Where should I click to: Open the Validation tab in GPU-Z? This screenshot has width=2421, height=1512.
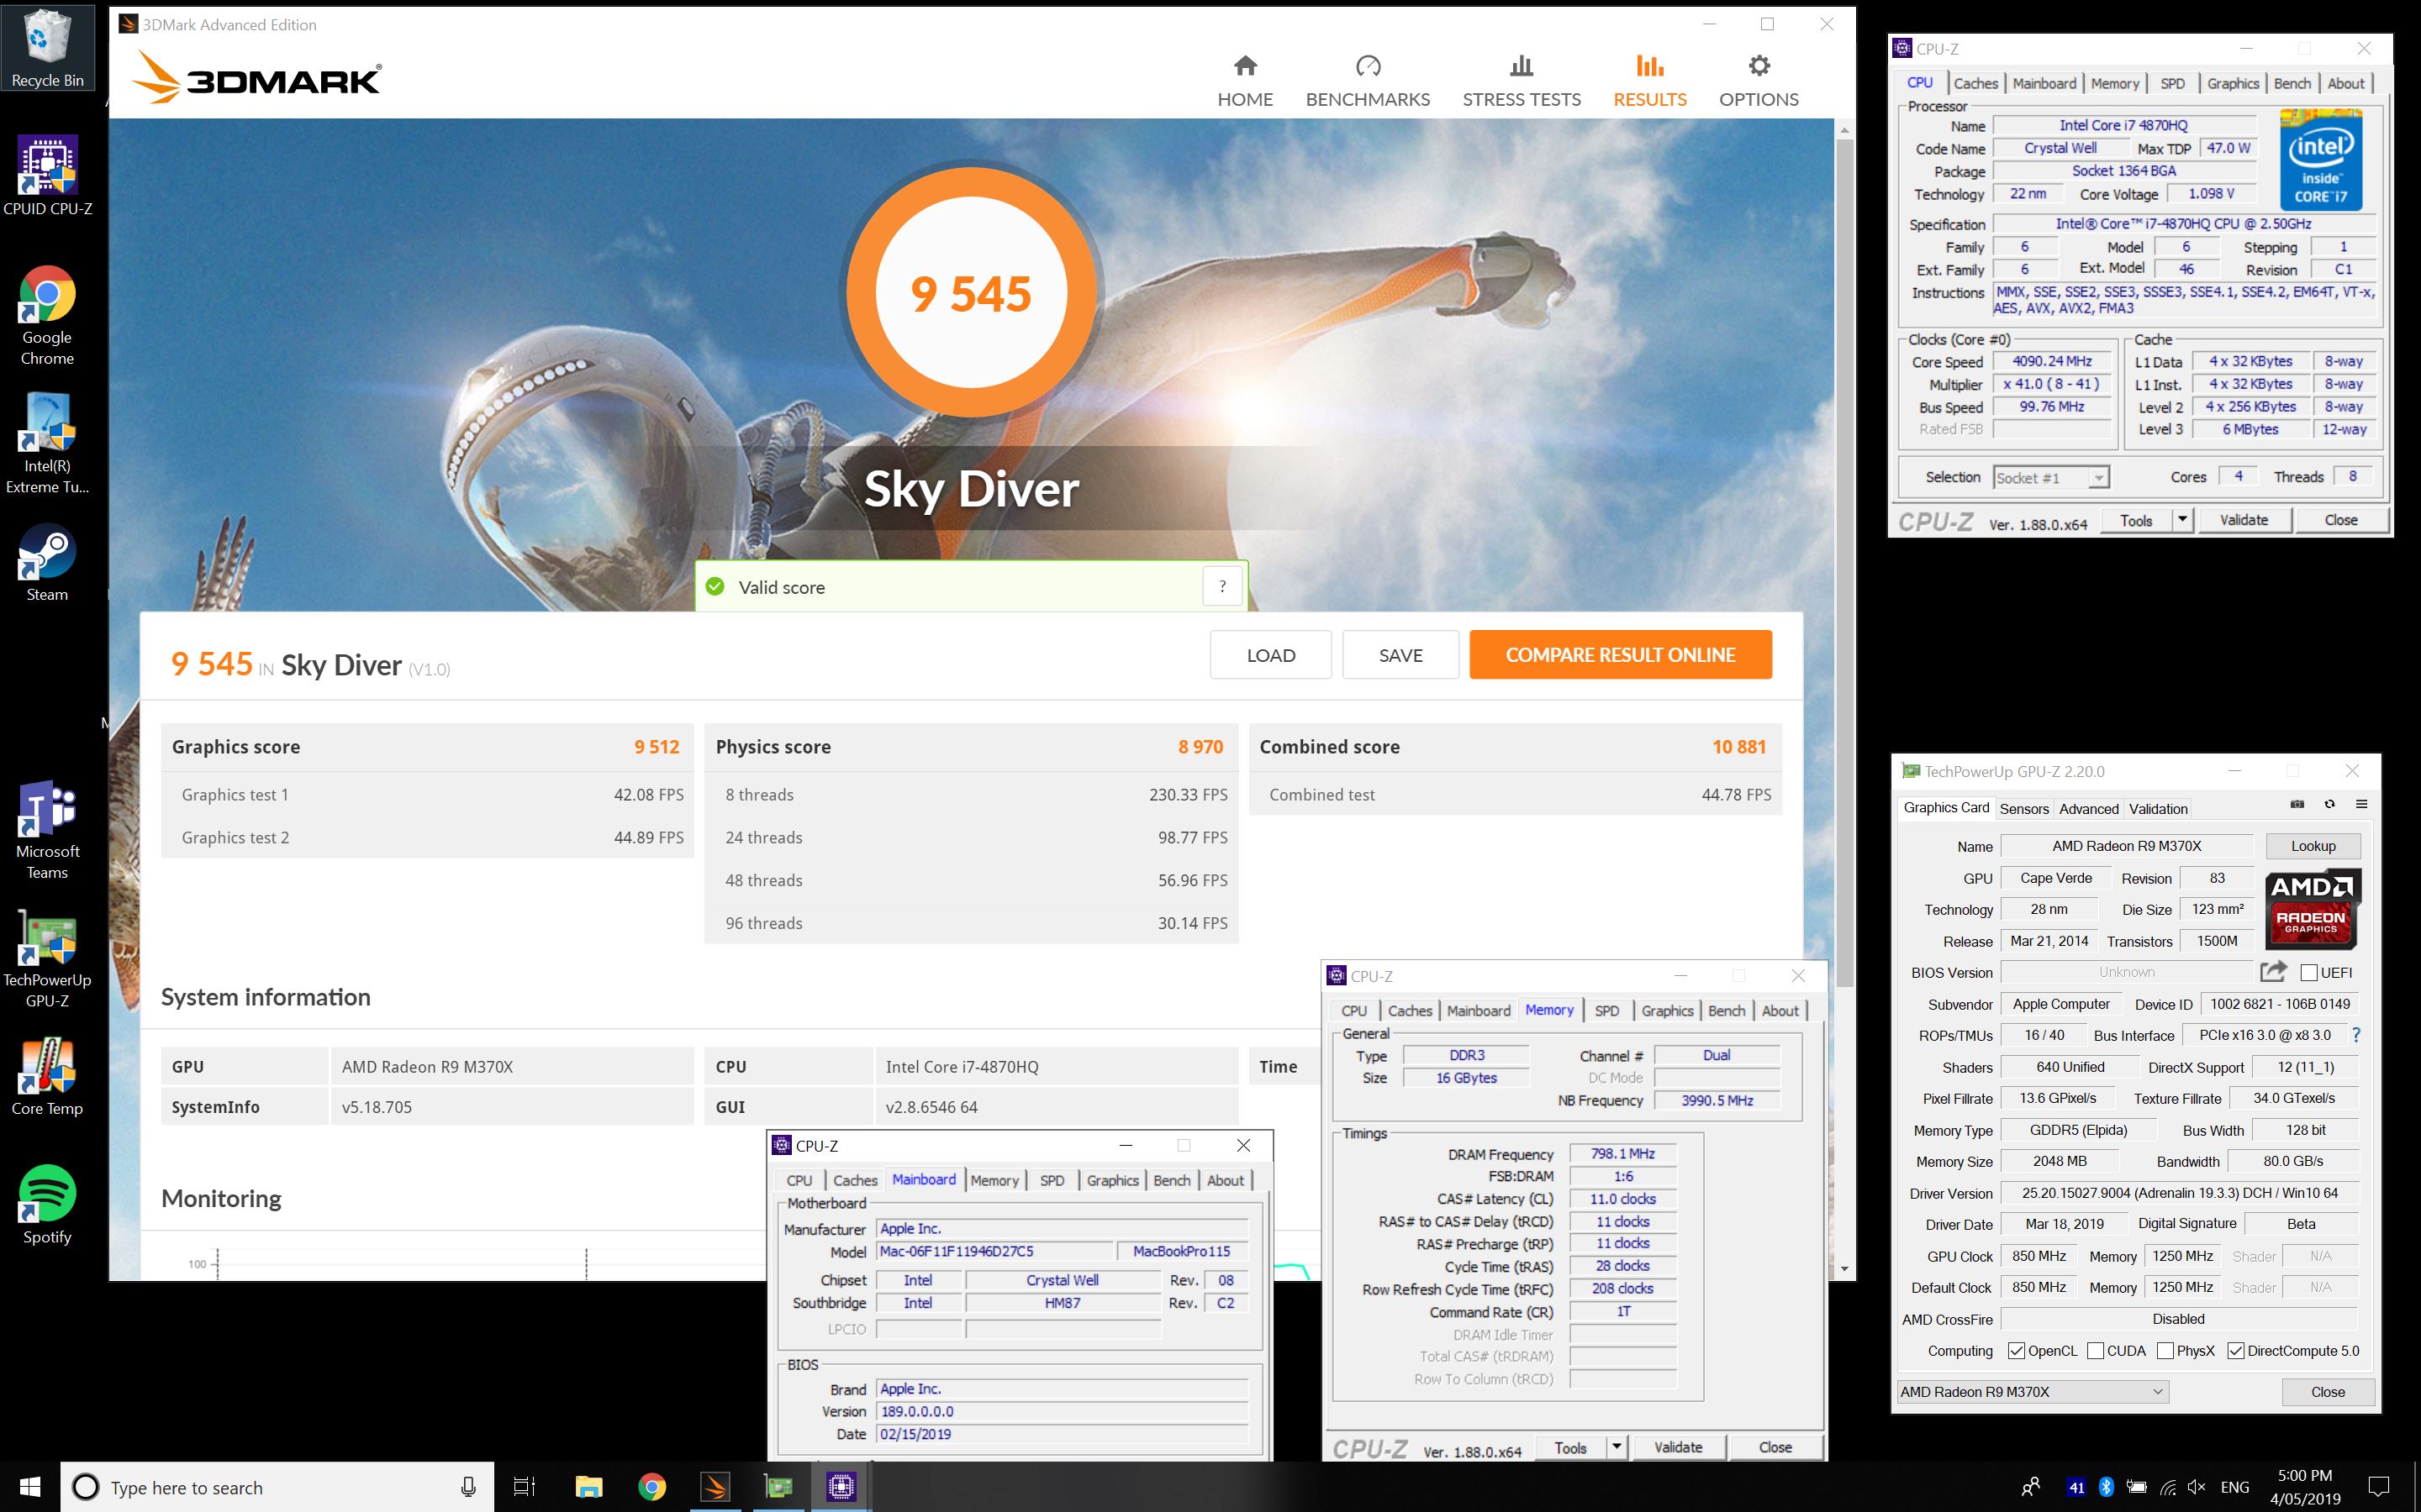(2158, 809)
